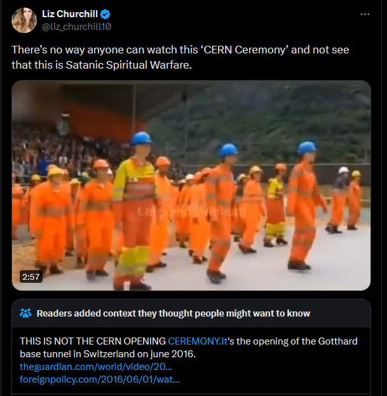Screen dimensions: 387x396
Task: Open the more options ellipsis menu
Action: click(x=365, y=15)
